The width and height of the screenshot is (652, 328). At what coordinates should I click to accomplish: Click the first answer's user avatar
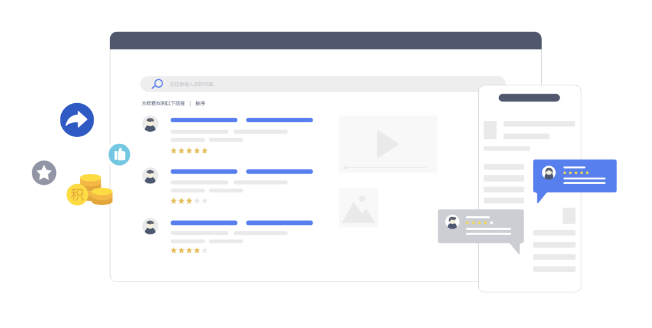coord(150,124)
